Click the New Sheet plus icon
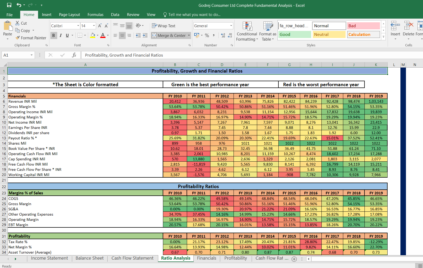This screenshot has height=268, width=423. click(x=294, y=259)
